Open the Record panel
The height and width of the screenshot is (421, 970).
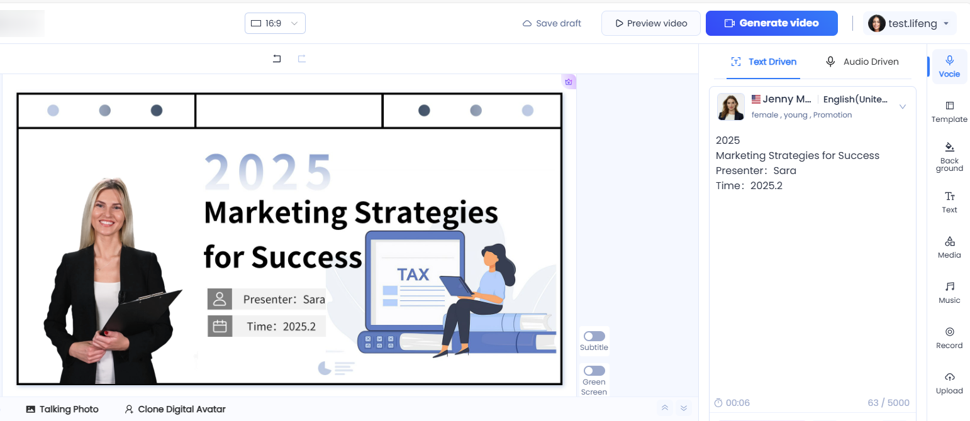[949, 337]
